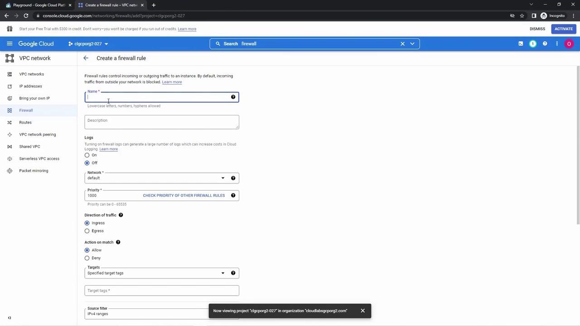Image resolution: width=580 pixels, height=326 pixels.
Task: Click the Google Cloud logo
Action: pos(36,44)
